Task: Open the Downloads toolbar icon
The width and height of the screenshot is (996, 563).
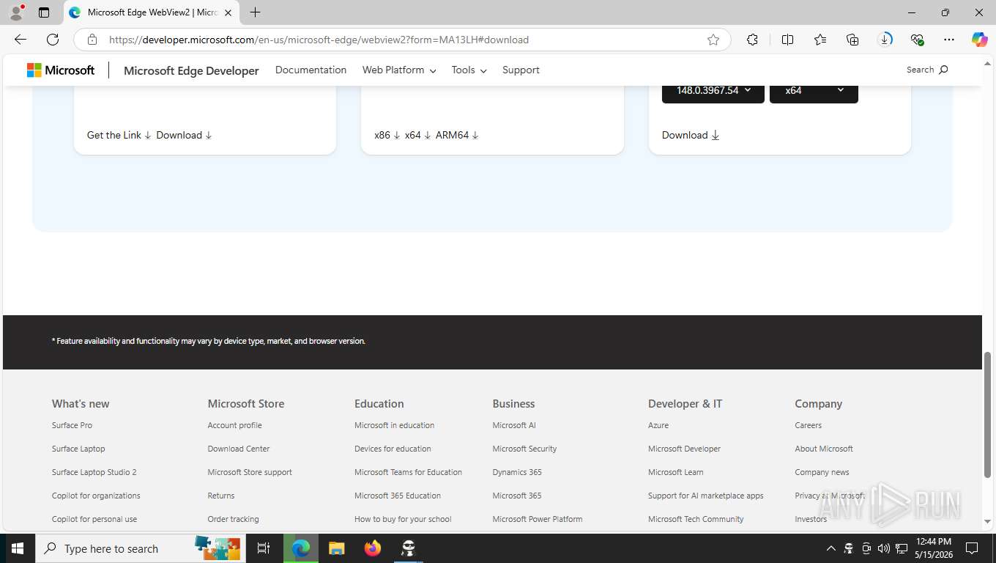Action: [x=885, y=40]
